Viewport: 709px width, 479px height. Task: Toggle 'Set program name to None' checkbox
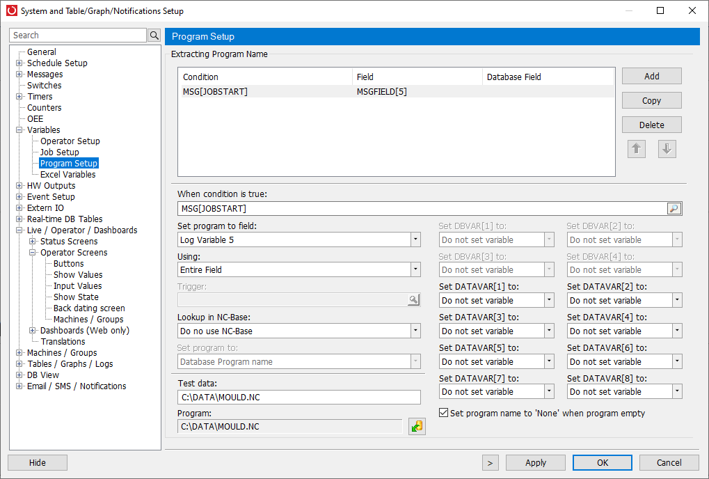(444, 413)
